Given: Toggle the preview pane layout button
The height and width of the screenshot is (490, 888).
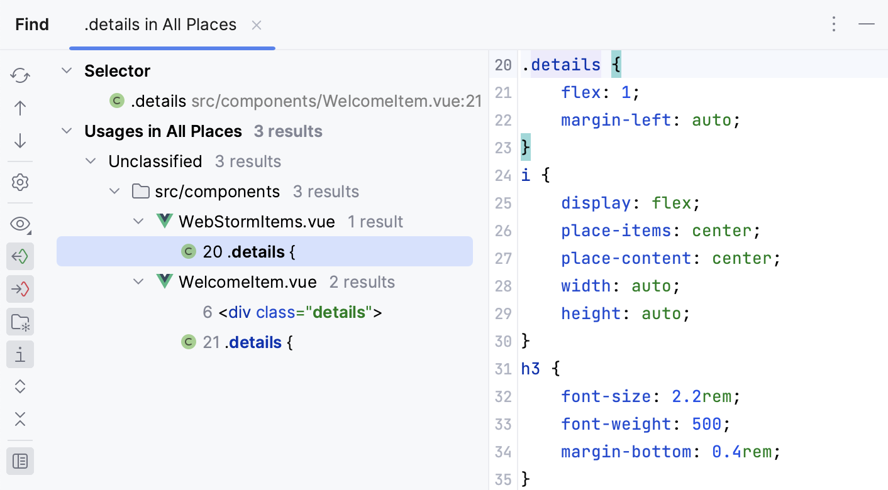Looking at the screenshot, I should click(20, 461).
